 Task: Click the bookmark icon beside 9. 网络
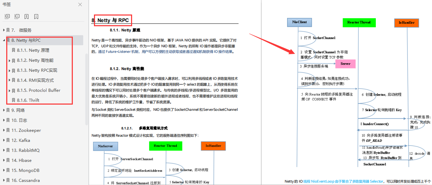click(x=8, y=110)
